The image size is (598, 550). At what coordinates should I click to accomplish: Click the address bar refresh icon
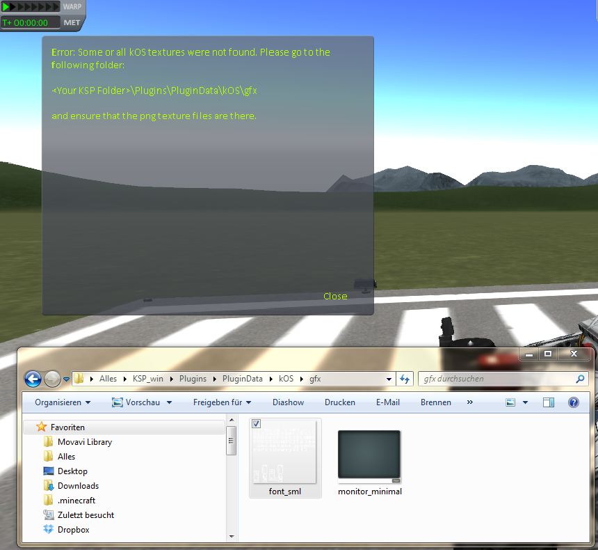(405, 379)
